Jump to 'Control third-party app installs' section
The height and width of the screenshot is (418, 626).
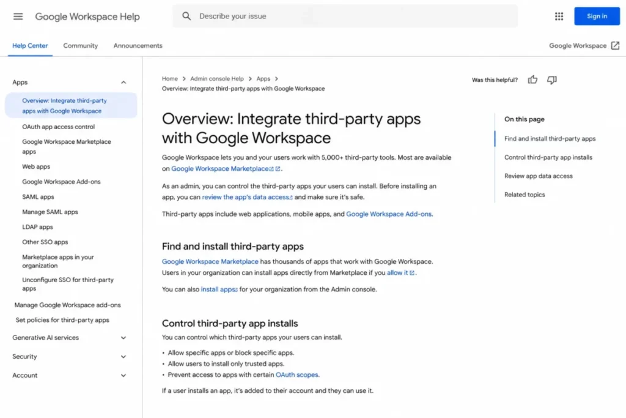click(x=548, y=157)
